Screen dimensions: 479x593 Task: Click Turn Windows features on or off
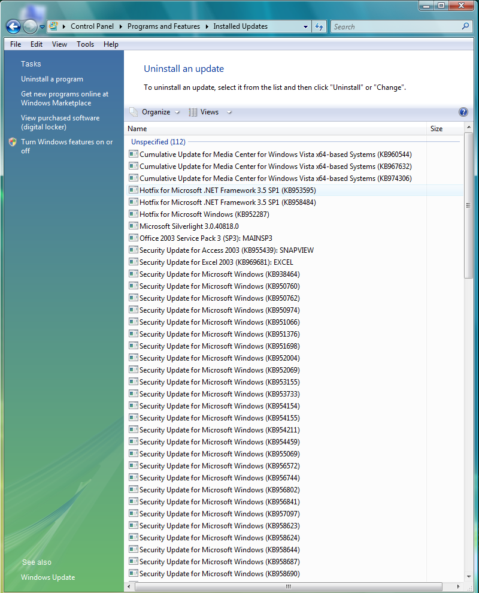67,146
